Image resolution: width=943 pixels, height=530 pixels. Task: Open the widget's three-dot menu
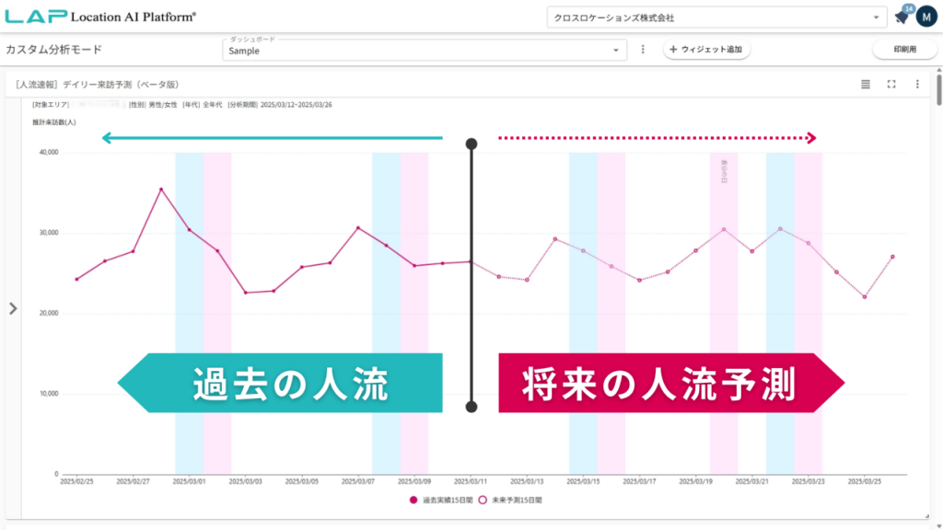[915, 84]
